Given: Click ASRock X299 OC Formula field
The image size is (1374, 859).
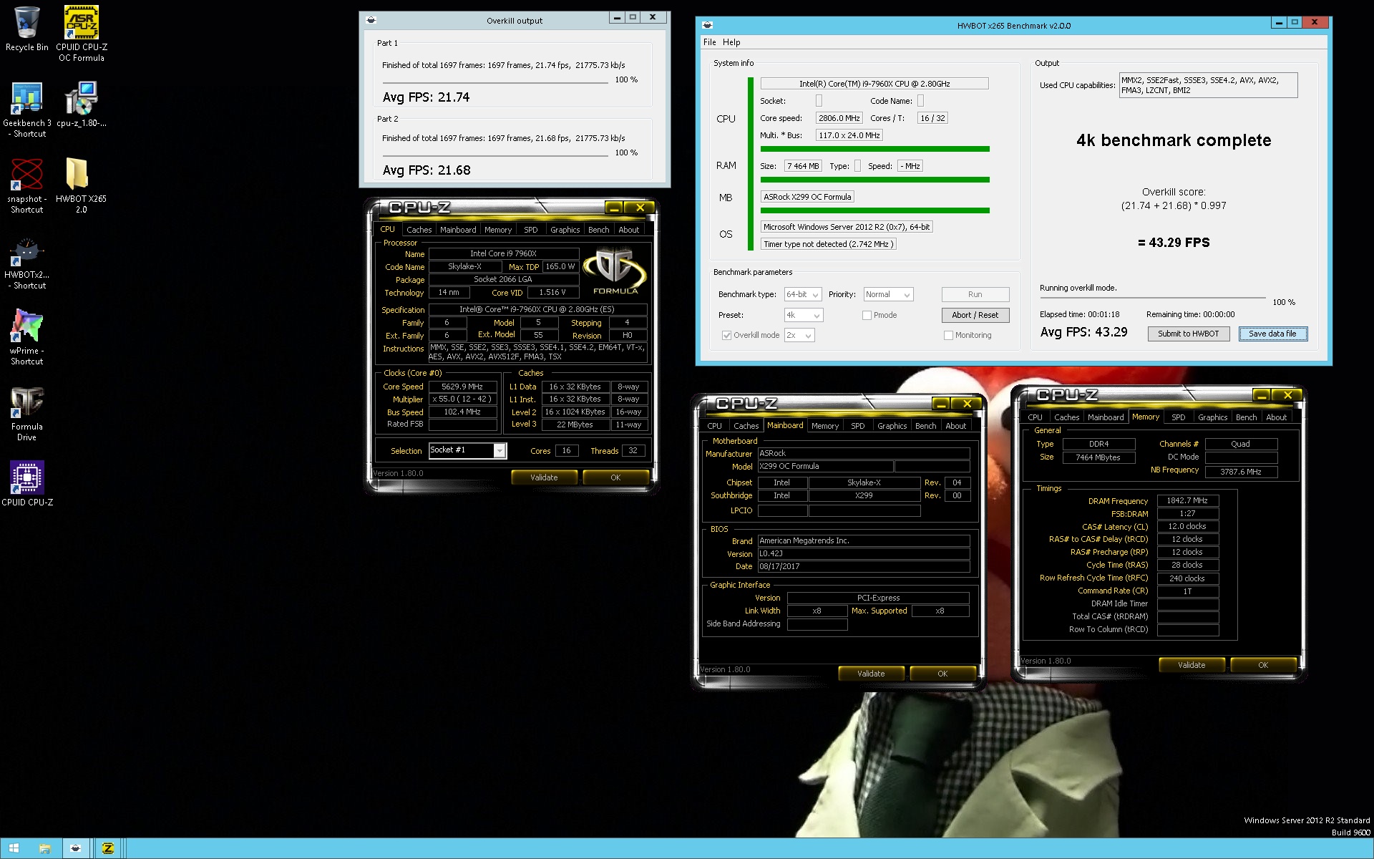Looking at the screenshot, I should 807,197.
